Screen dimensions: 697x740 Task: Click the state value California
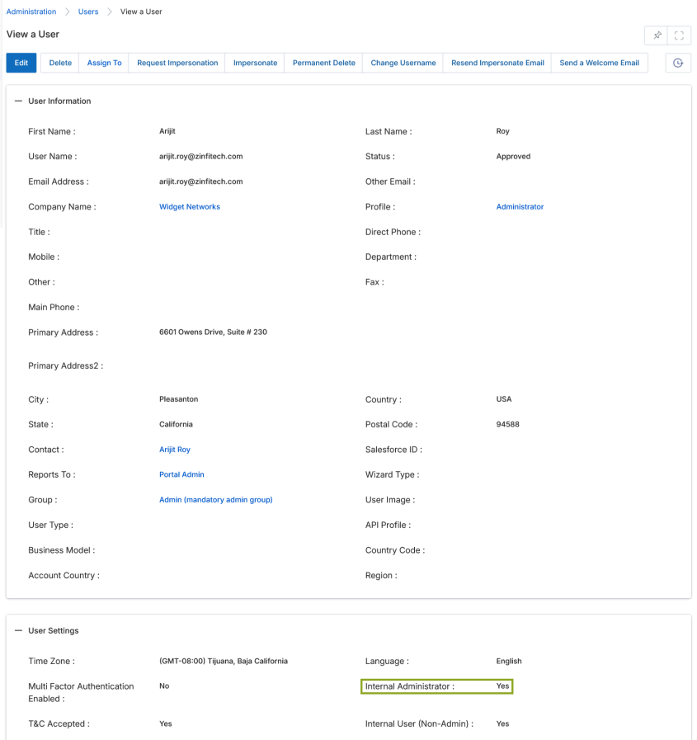(x=176, y=424)
